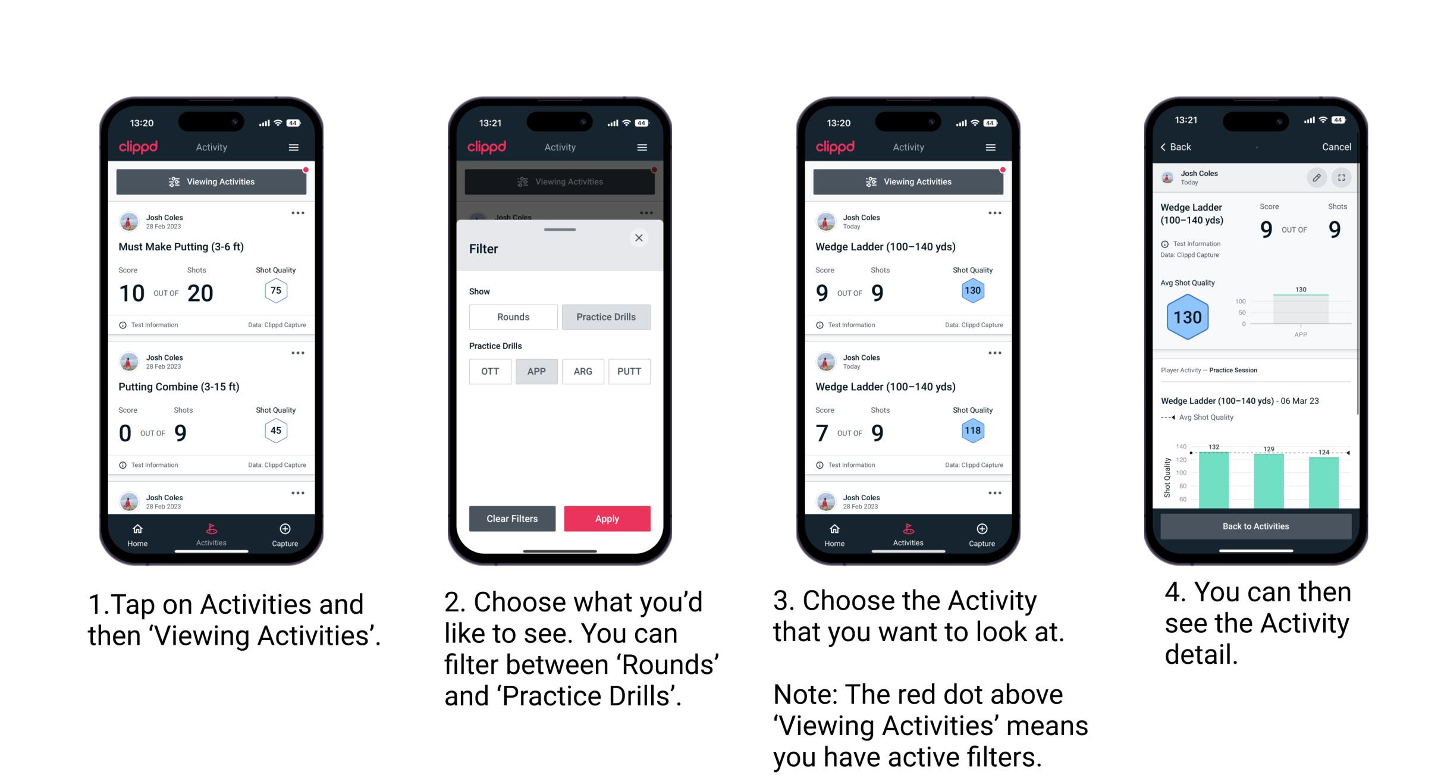Toggle the APP filter button in Practice Drills
Viewport: 1441px width, 775px height.
(535, 371)
